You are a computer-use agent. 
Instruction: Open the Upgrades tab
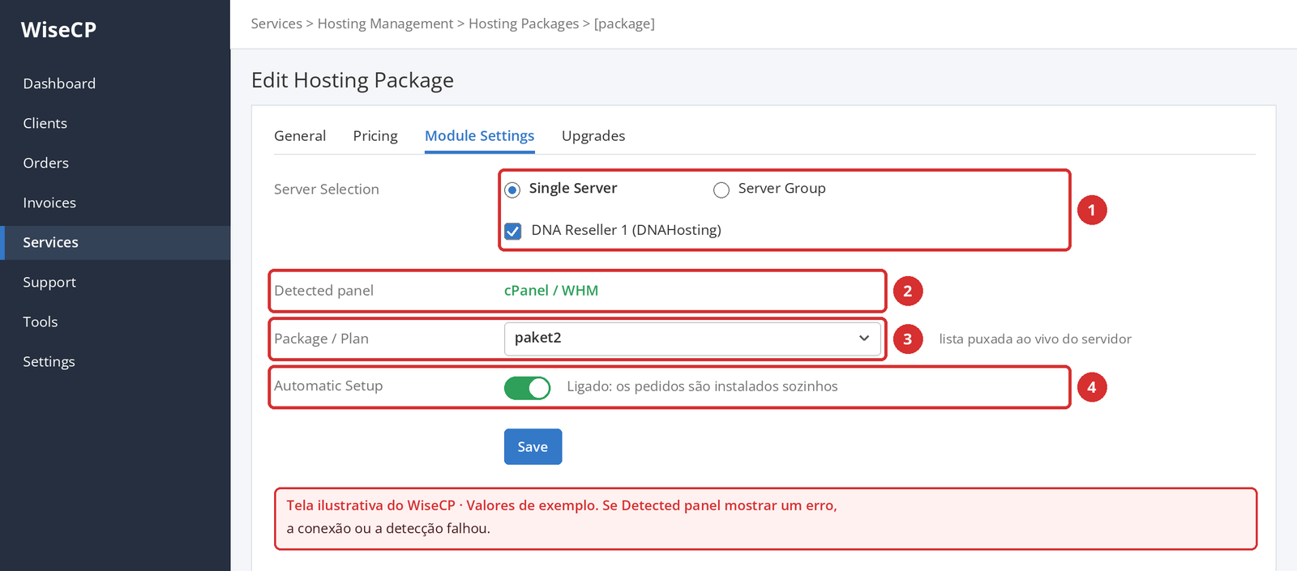pyautogui.click(x=593, y=136)
